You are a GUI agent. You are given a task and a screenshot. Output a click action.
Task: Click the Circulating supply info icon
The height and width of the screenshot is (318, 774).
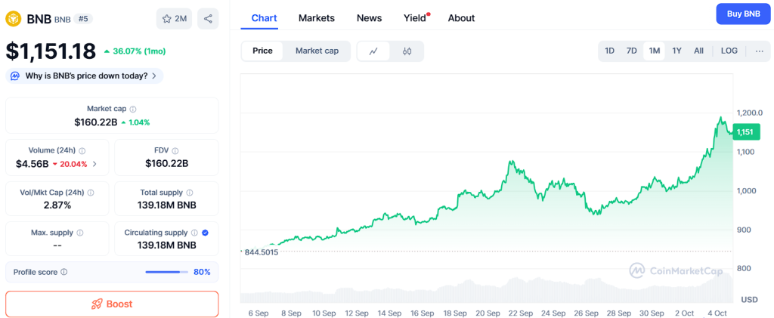point(194,233)
